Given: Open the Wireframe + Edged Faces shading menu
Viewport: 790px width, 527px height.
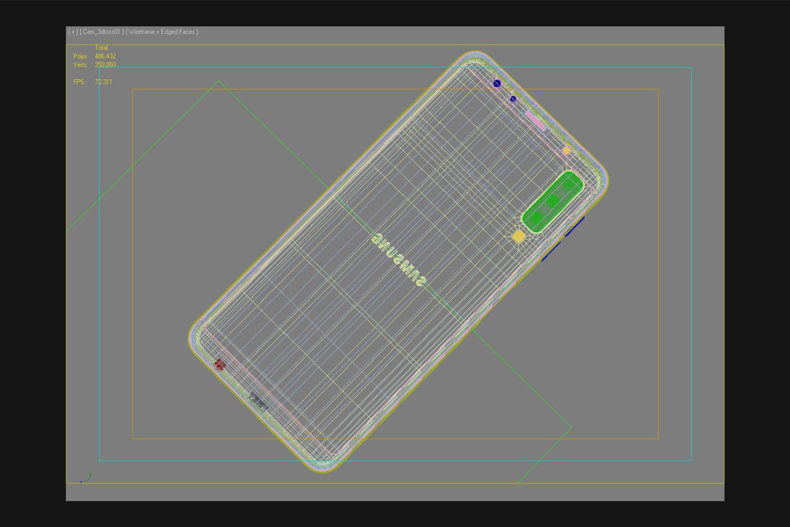Looking at the screenshot, I should pyautogui.click(x=162, y=32).
